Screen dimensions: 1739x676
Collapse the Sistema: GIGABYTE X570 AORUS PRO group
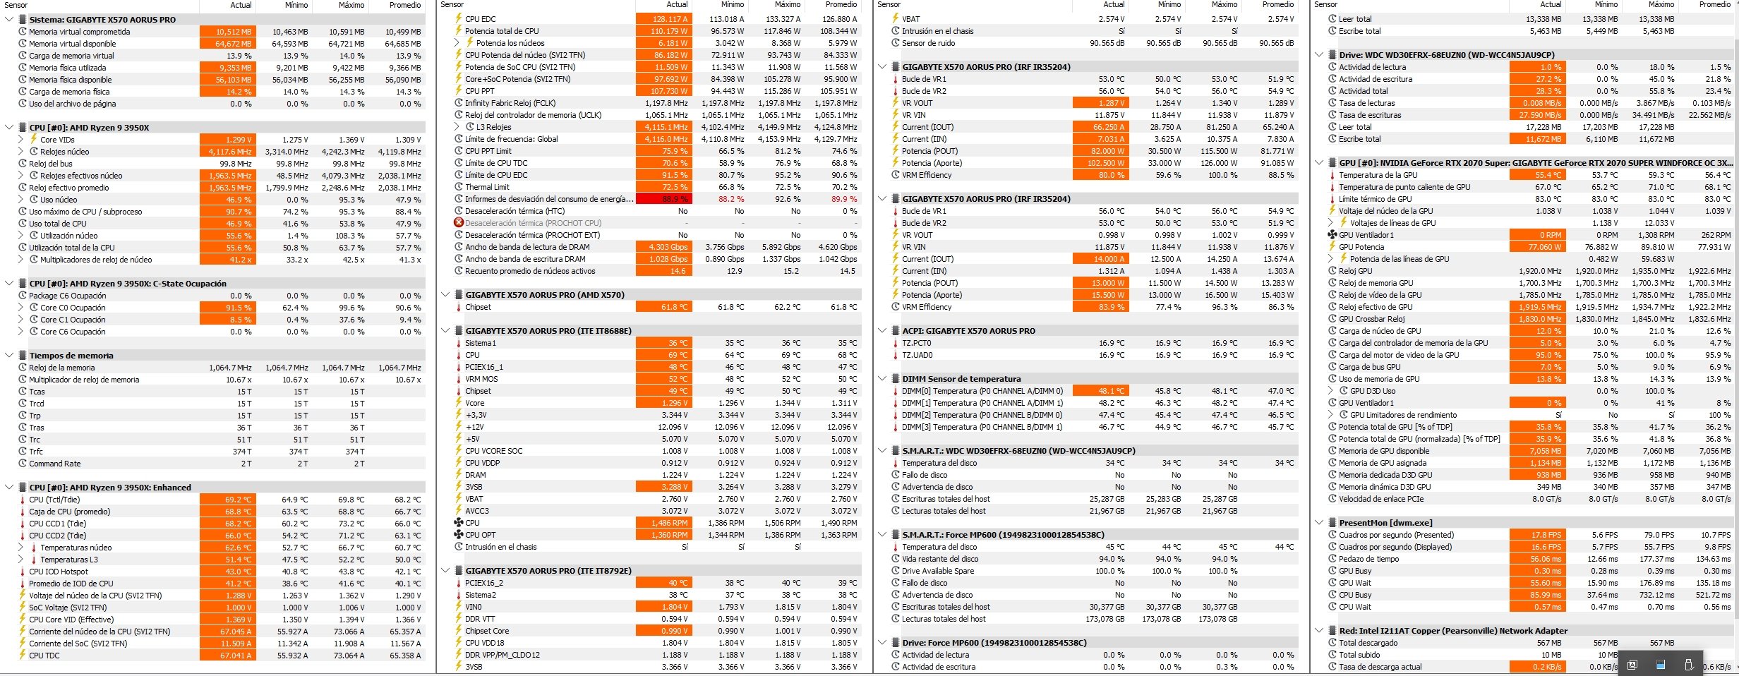pos(9,20)
